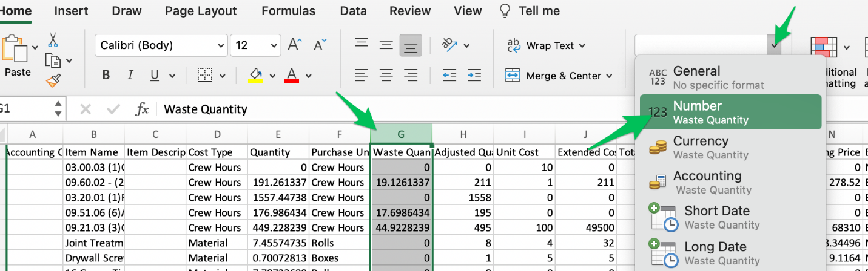This screenshot has height=271, width=868.
Task: Click cell with value 19.1261337
Action: click(401, 183)
